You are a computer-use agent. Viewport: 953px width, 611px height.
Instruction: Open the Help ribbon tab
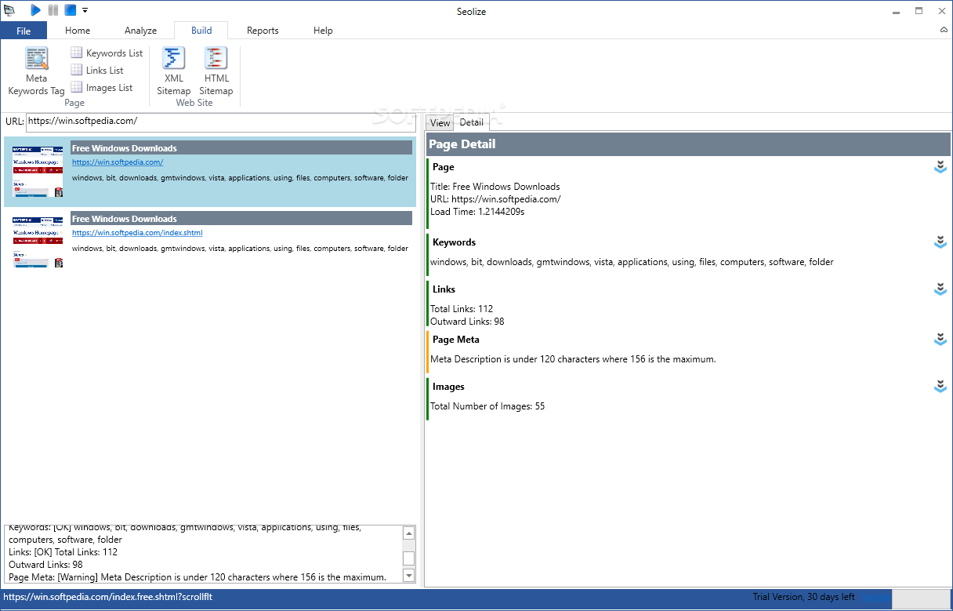(323, 31)
